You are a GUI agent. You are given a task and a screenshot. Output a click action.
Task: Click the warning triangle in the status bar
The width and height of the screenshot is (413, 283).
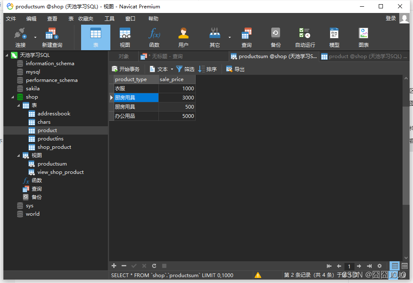coord(258,275)
